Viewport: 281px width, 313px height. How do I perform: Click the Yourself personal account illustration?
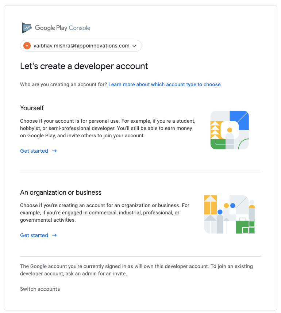coord(230,130)
